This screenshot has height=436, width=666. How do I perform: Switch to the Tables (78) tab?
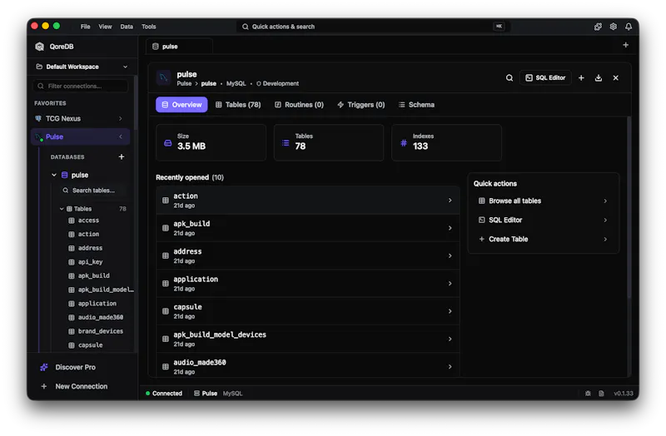[x=238, y=105]
